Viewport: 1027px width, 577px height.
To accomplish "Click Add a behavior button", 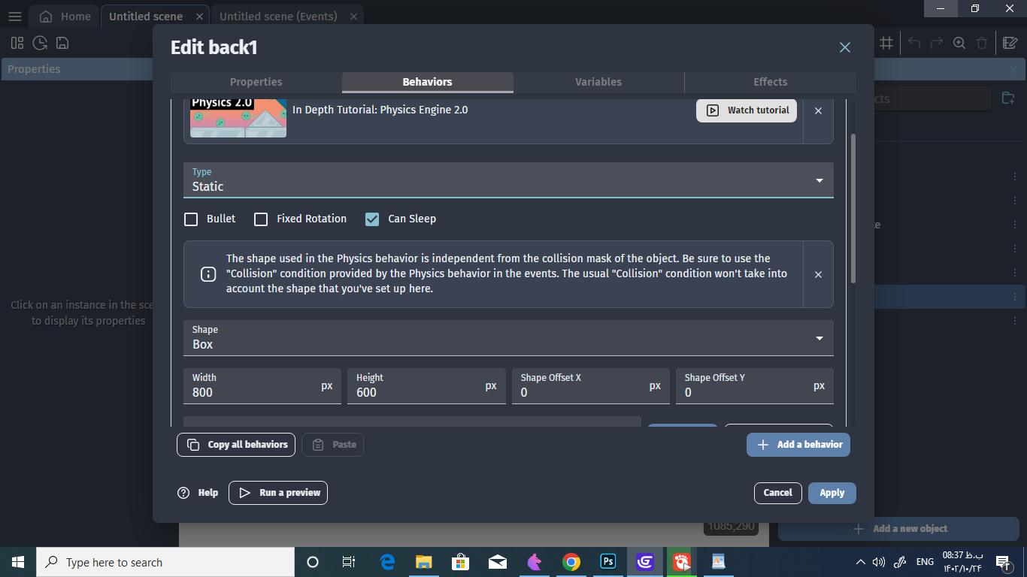I will click(x=798, y=445).
